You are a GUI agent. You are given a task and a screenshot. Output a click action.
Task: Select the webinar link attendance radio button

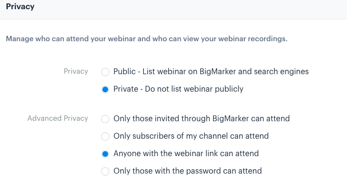tap(105, 154)
